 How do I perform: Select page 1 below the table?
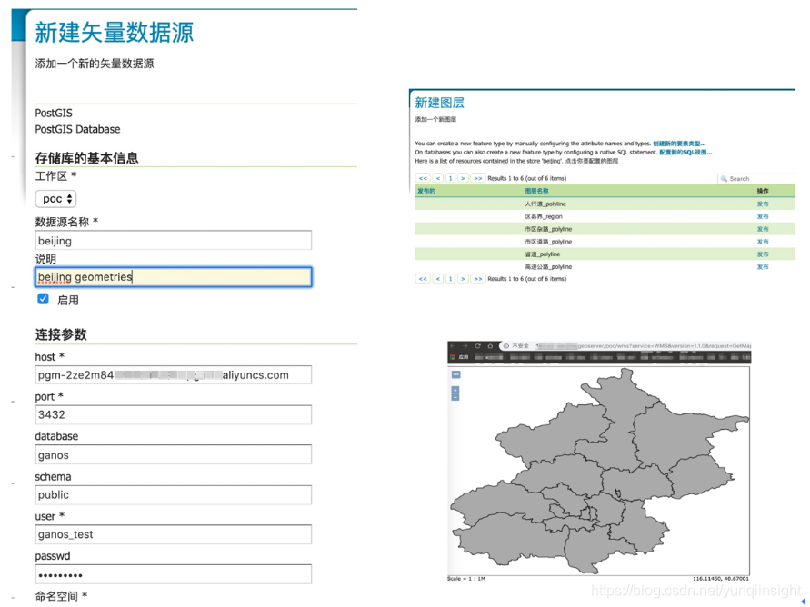tap(451, 279)
